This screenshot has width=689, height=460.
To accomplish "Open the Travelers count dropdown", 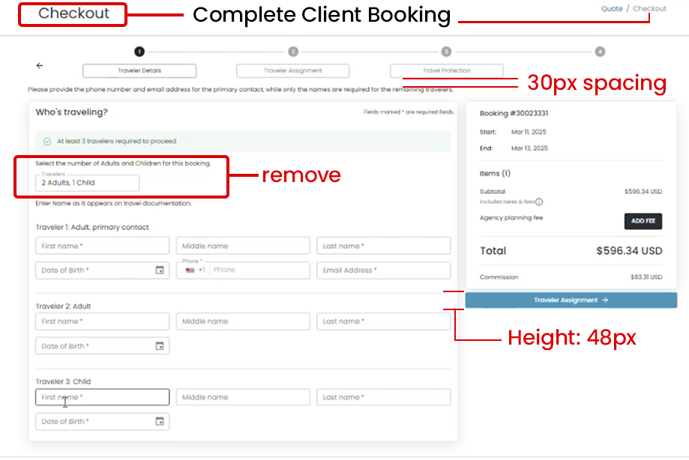I will [87, 183].
